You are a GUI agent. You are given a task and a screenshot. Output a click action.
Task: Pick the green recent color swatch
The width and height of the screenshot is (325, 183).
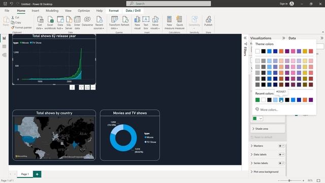coord(257,100)
